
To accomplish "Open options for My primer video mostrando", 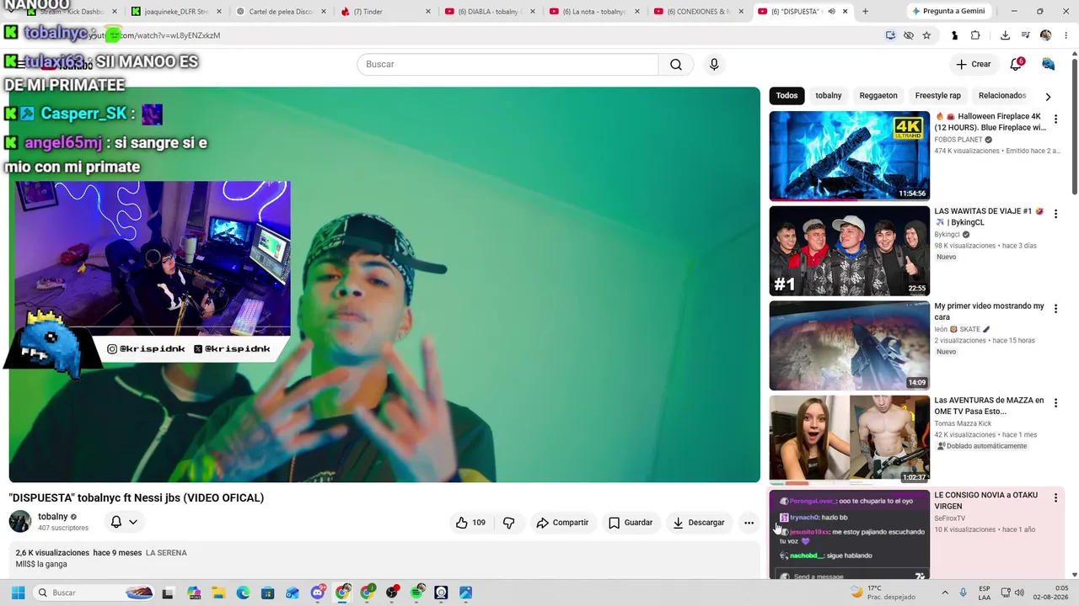I will pyautogui.click(x=1055, y=309).
